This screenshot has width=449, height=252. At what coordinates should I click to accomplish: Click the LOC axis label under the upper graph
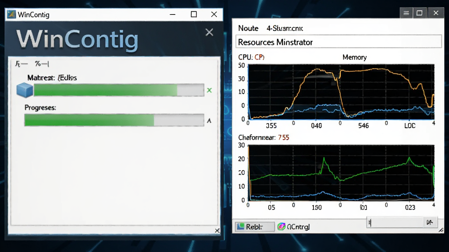(410, 126)
